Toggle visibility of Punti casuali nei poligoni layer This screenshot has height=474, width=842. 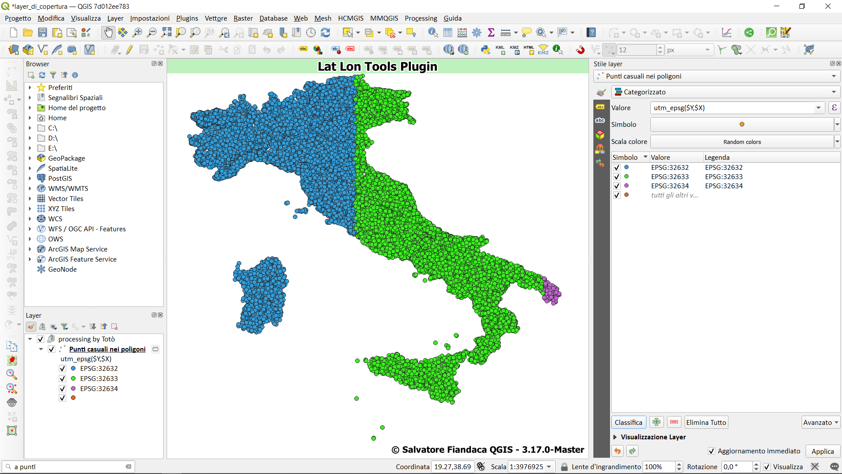click(x=51, y=349)
